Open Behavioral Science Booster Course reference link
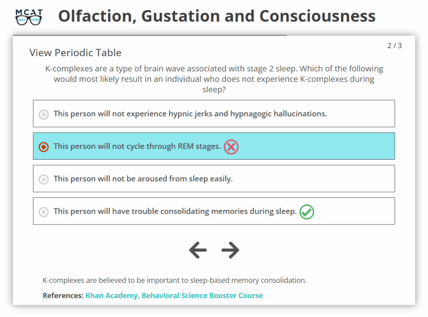The height and width of the screenshot is (317, 428). (202, 296)
